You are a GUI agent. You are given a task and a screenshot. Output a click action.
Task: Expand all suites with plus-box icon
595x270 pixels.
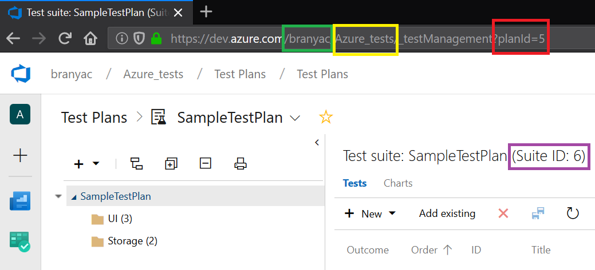(x=171, y=164)
